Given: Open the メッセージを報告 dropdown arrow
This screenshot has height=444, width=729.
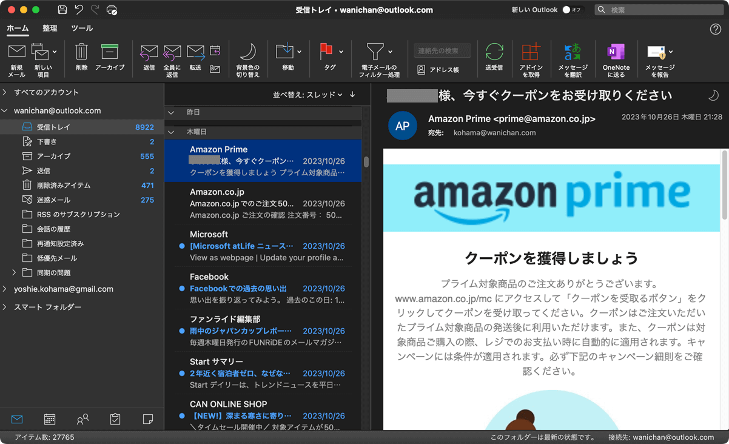Looking at the screenshot, I should (671, 52).
